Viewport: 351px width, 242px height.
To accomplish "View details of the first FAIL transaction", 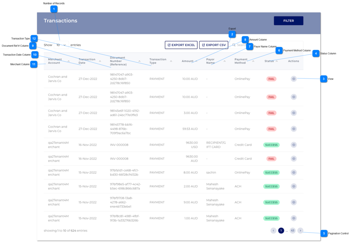I will [x=294, y=79].
